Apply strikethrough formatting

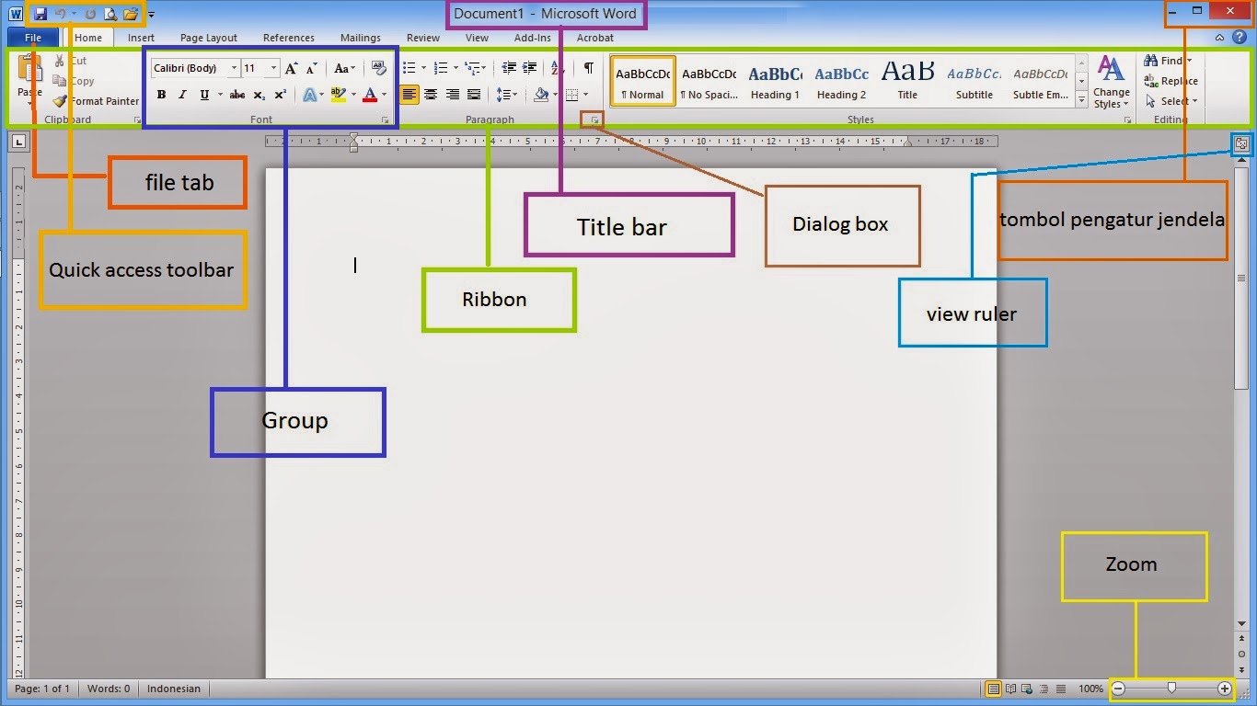pos(237,95)
